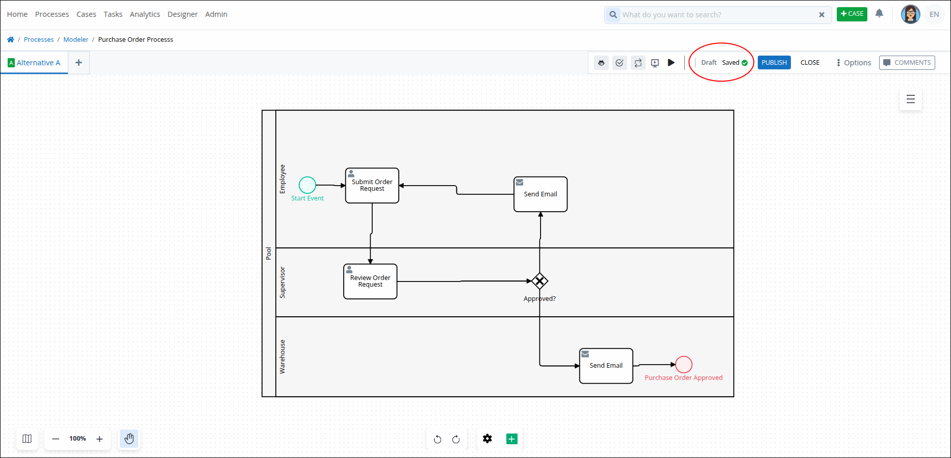The image size is (951, 458).
Task: Zoom out with the minus button
Action: tap(56, 439)
